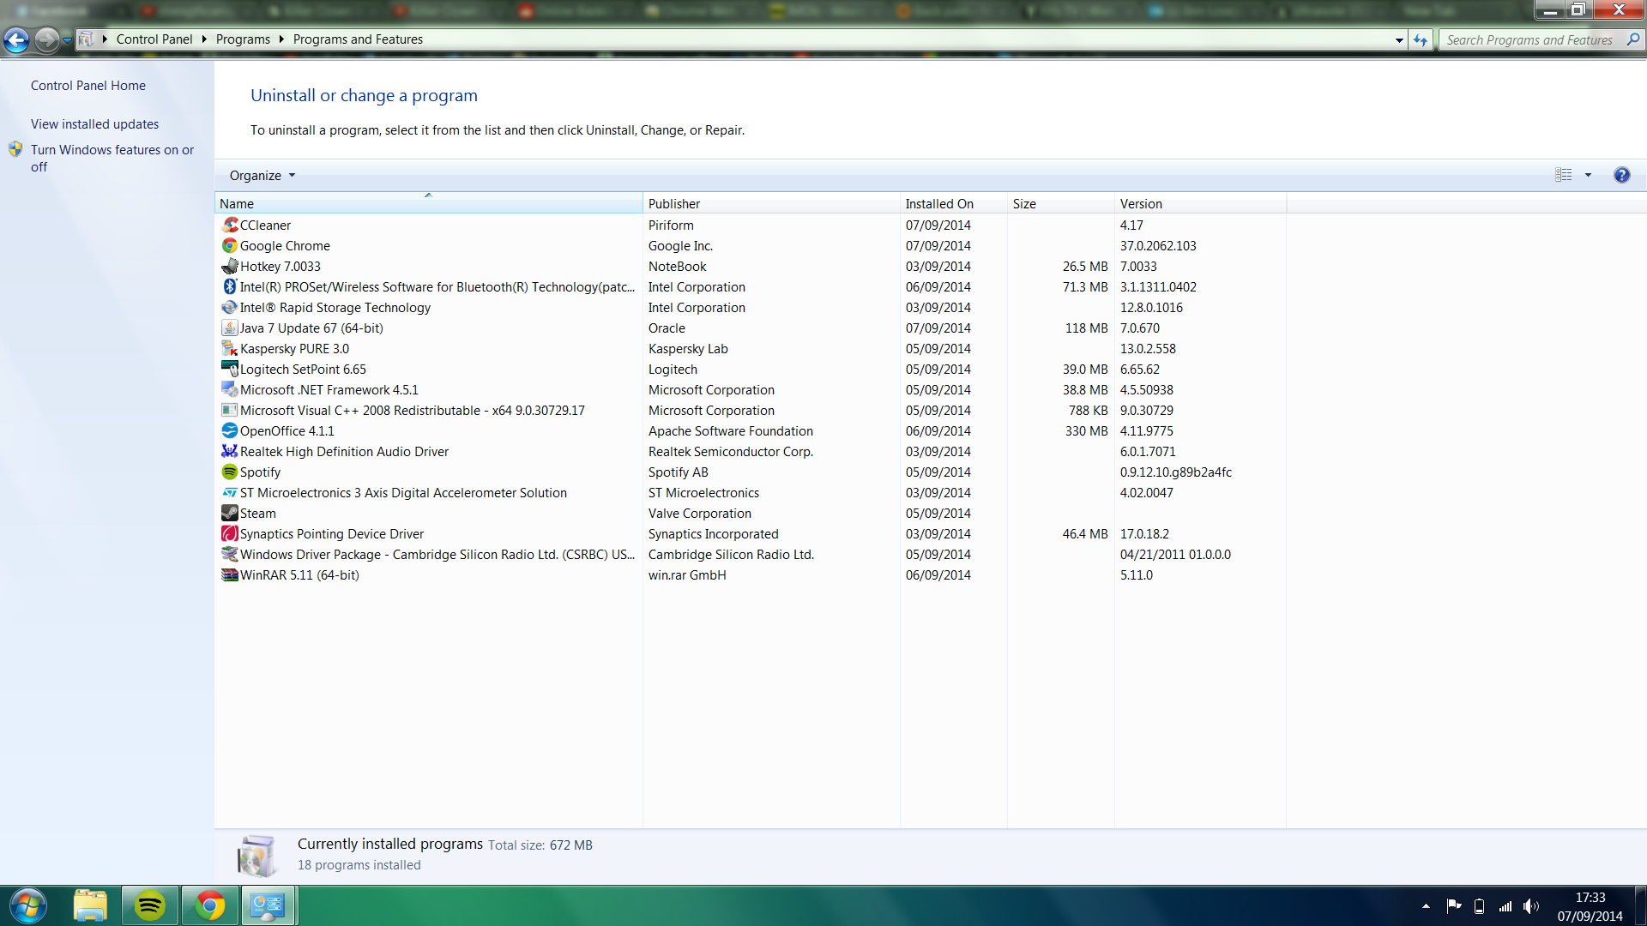
Task: Click the Refresh button beside address bar
Action: point(1421,39)
